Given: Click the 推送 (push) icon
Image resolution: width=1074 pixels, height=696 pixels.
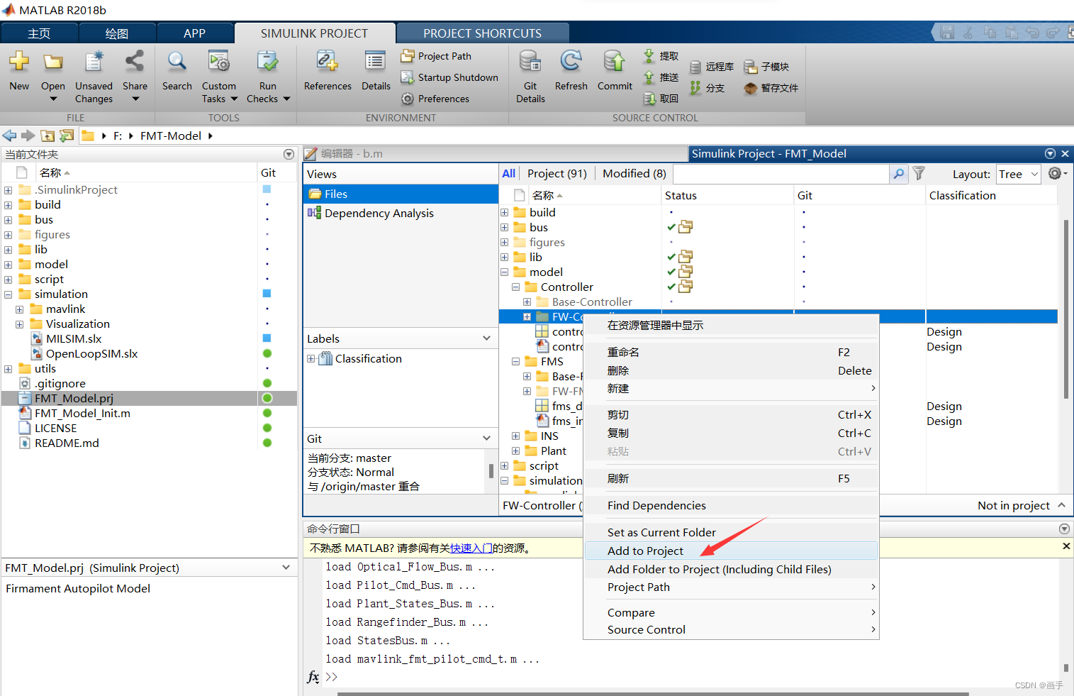Looking at the screenshot, I should tap(649, 77).
